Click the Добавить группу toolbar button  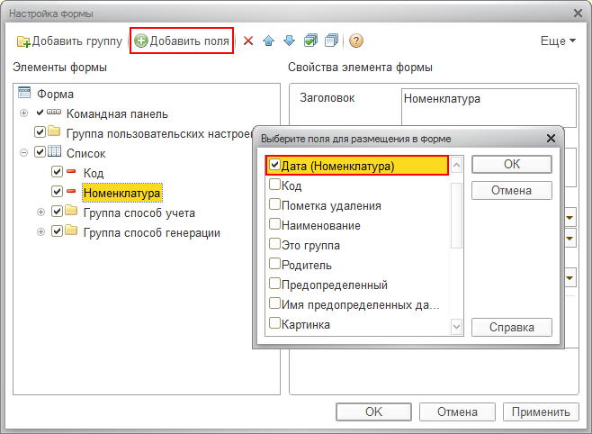[x=70, y=41]
